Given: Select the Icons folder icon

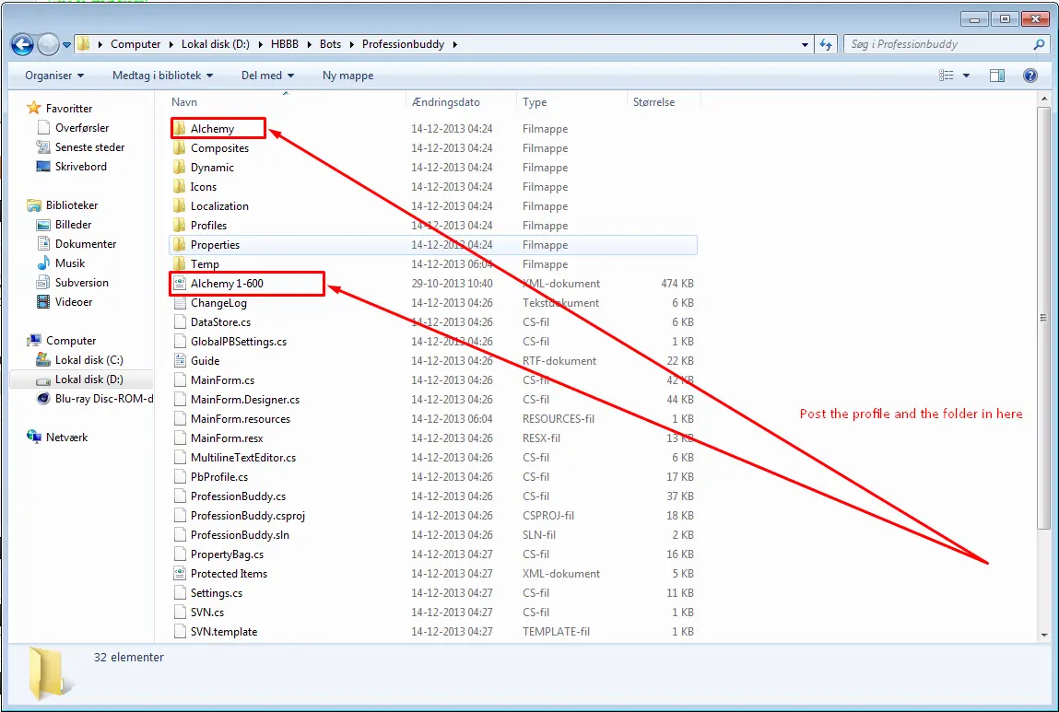Looking at the screenshot, I should [x=179, y=186].
